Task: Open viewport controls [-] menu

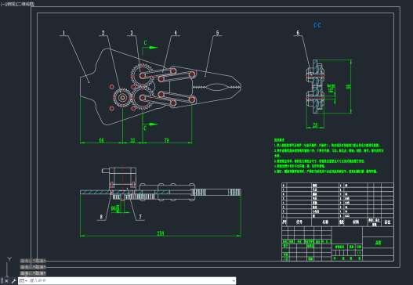Action: point(2,4)
